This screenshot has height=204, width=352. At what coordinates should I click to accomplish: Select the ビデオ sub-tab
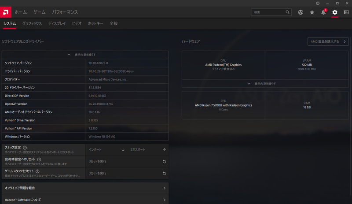pos(77,23)
